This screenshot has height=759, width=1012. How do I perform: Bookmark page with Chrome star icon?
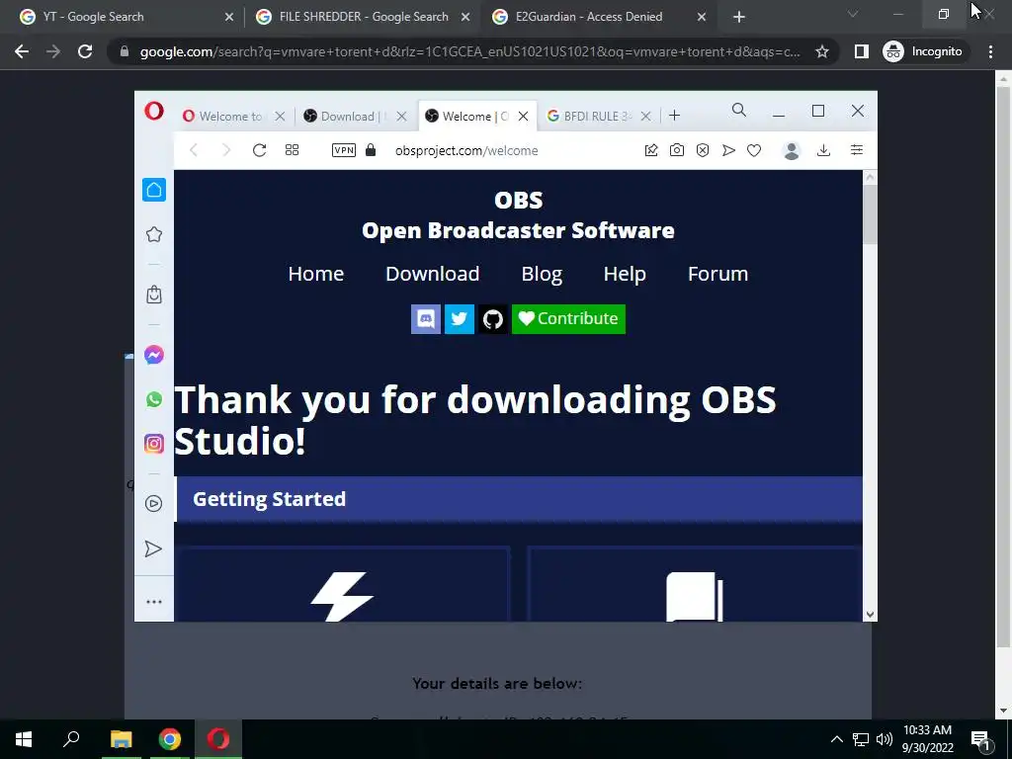[x=821, y=51]
